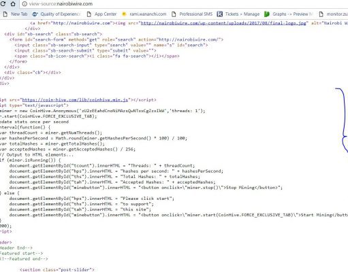The width and height of the screenshot is (348, 272).
Task: Follow the final-logo.jpg image link
Action: tap(223, 23)
